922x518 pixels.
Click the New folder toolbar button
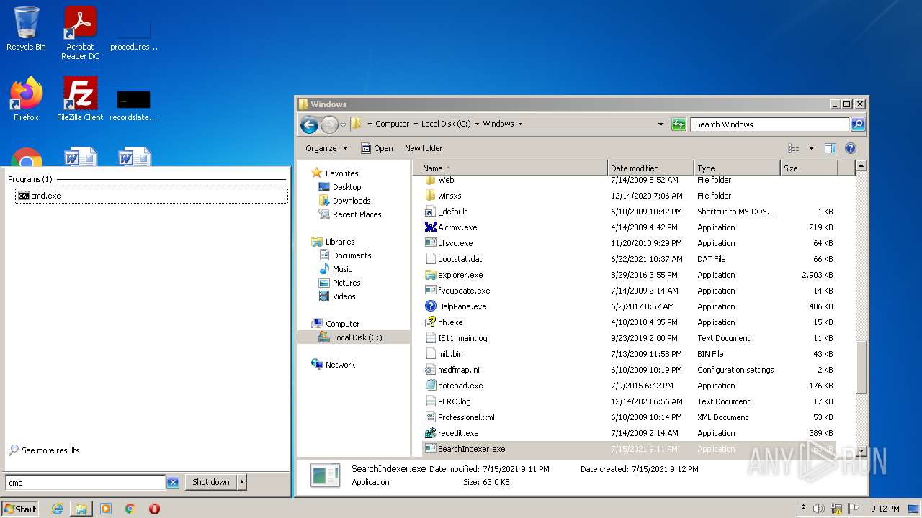coord(424,148)
